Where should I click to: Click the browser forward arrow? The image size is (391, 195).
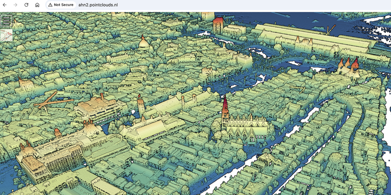pyautogui.click(x=15, y=5)
